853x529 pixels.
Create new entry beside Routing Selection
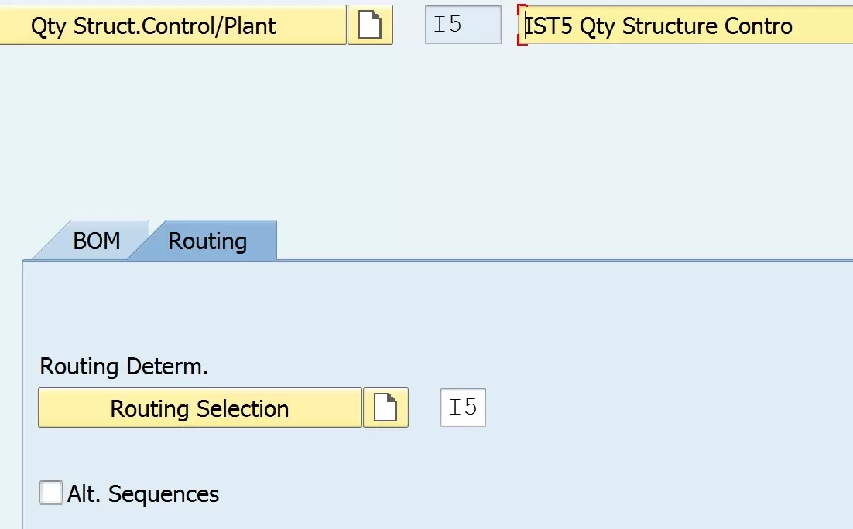385,408
